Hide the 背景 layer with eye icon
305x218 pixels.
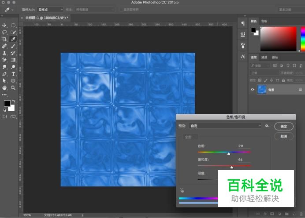click(253, 89)
